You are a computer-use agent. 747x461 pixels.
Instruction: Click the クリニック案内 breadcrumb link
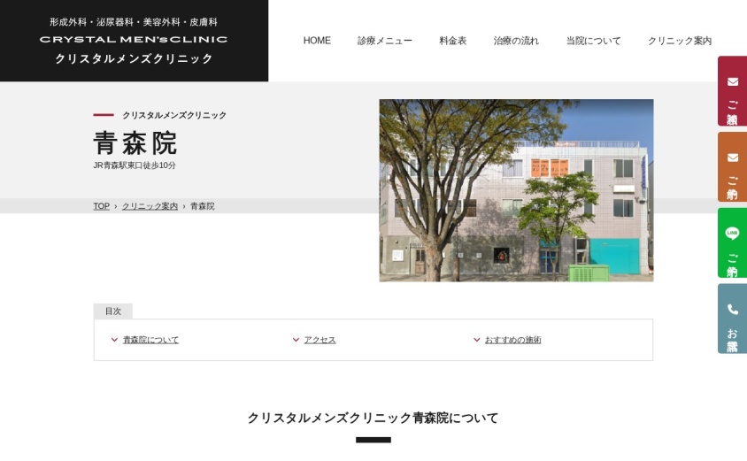150,206
